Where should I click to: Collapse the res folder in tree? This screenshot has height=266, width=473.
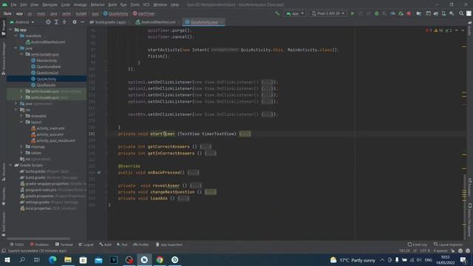[x=16, y=110]
